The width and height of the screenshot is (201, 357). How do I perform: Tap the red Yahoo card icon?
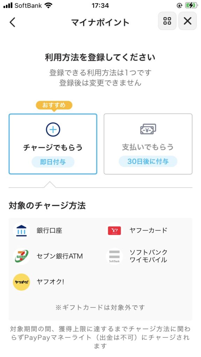(x=114, y=231)
